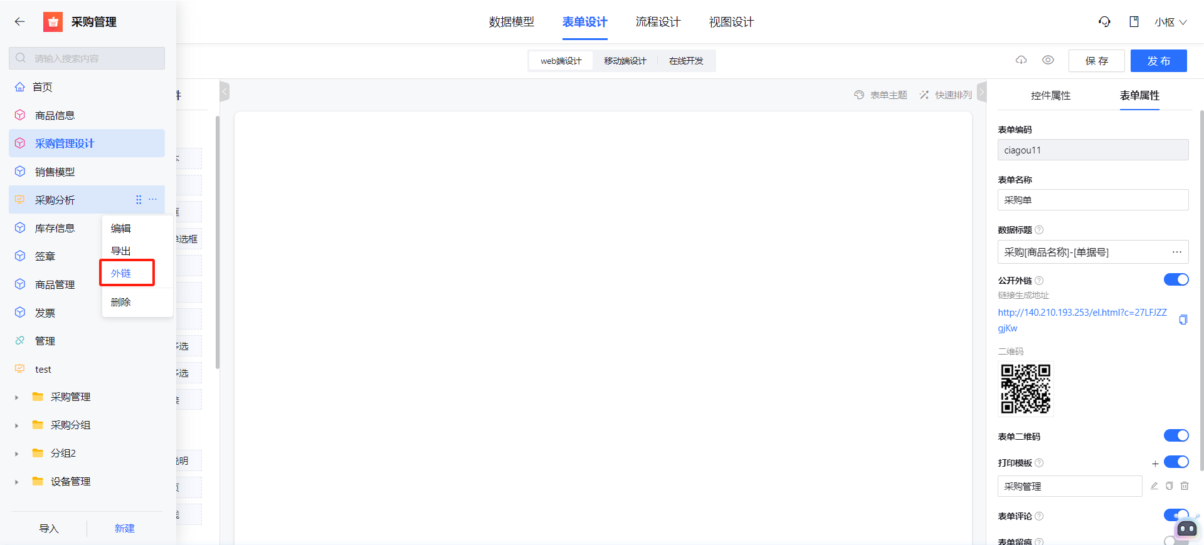Open test item in the sidebar

[x=87, y=369]
